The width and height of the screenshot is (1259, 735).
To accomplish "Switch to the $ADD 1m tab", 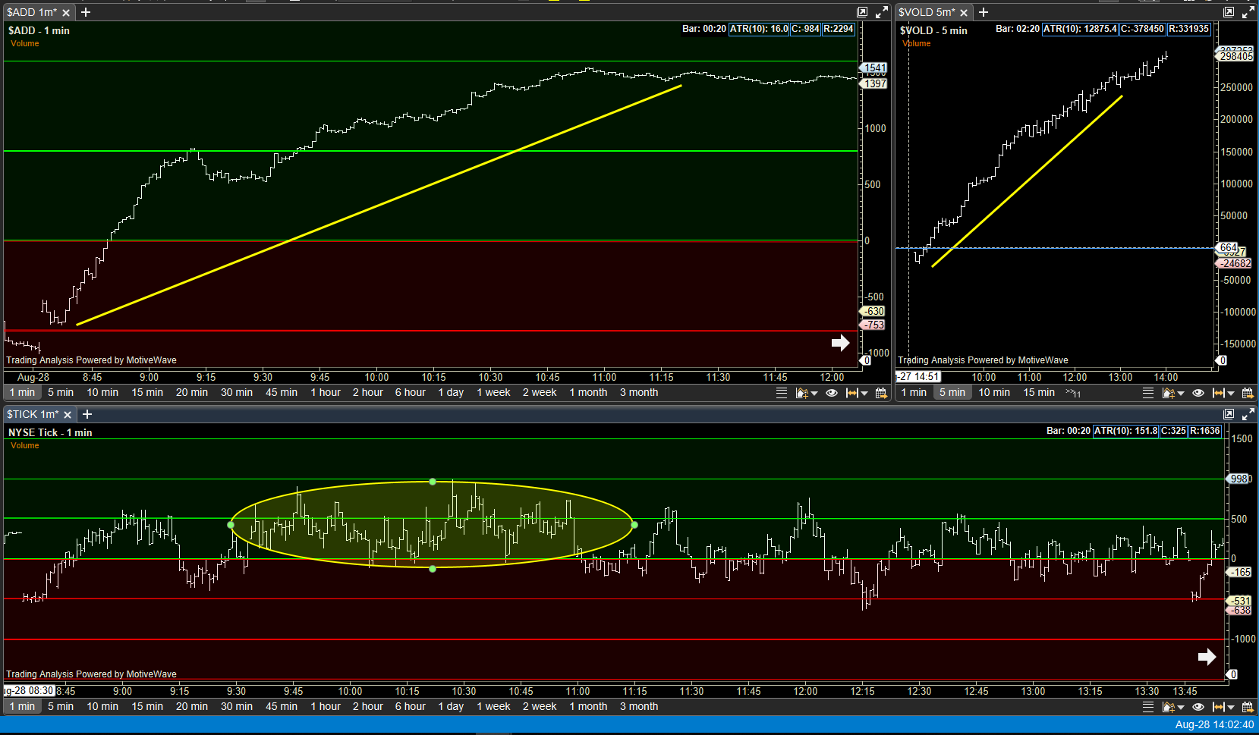I will pos(32,12).
